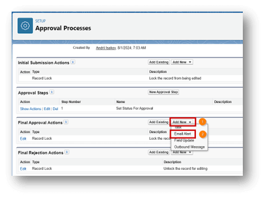Expand Add New in Final Rejection Actions
Image resolution: width=266 pixels, height=199 pixels.
pos(182,152)
